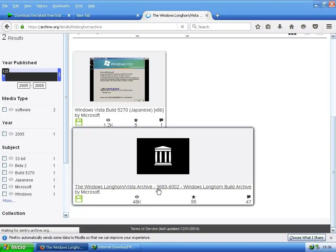
Task: Check the Beta 2 subject checkbox
Action: tap(4, 165)
